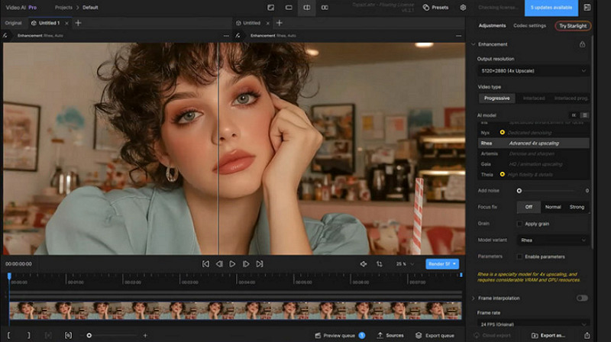Jump to the first frame
Screen dimensions: 611x342
click(205, 264)
